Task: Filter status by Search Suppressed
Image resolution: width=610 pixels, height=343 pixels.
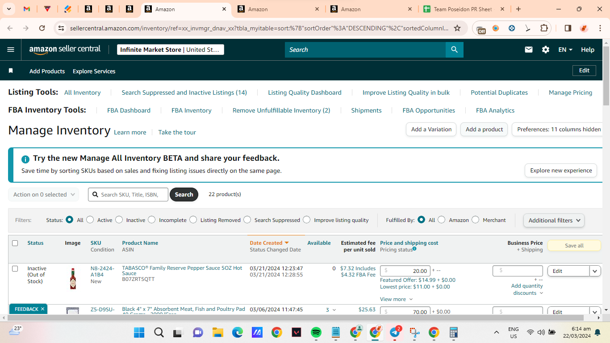Action: [x=247, y=220]
